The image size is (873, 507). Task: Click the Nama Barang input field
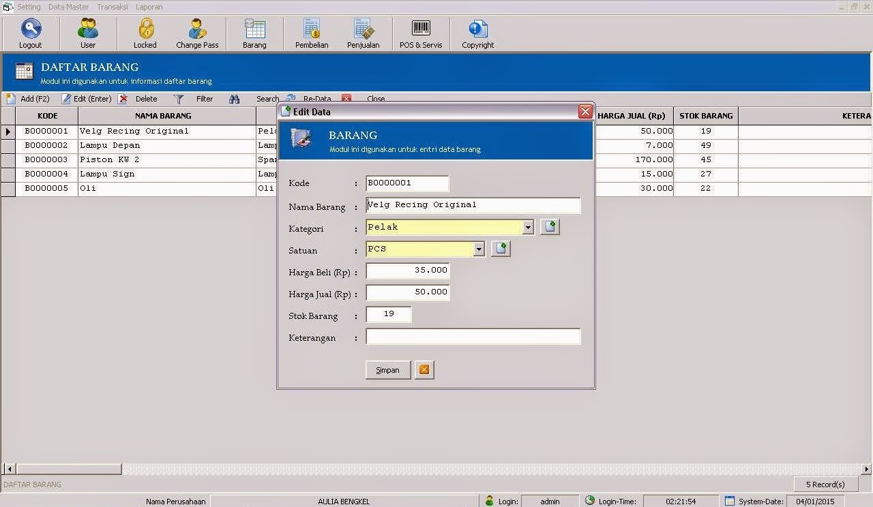(x=473, y=205)
